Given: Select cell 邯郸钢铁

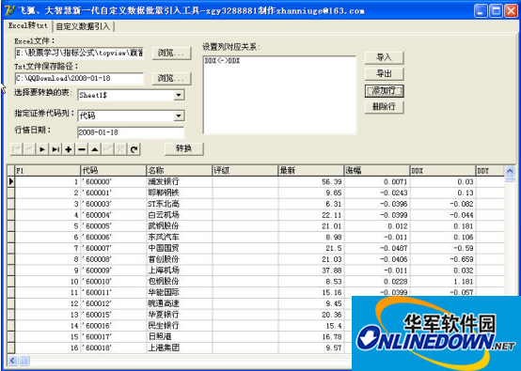Looking at the screenshot, I should [x=179, y=193].
